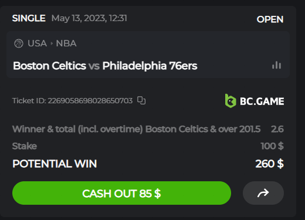Image resolution: width=305 pixels, height=220 pixels.
Task: Click the 260 $ potential win amount
Action: 269,164
